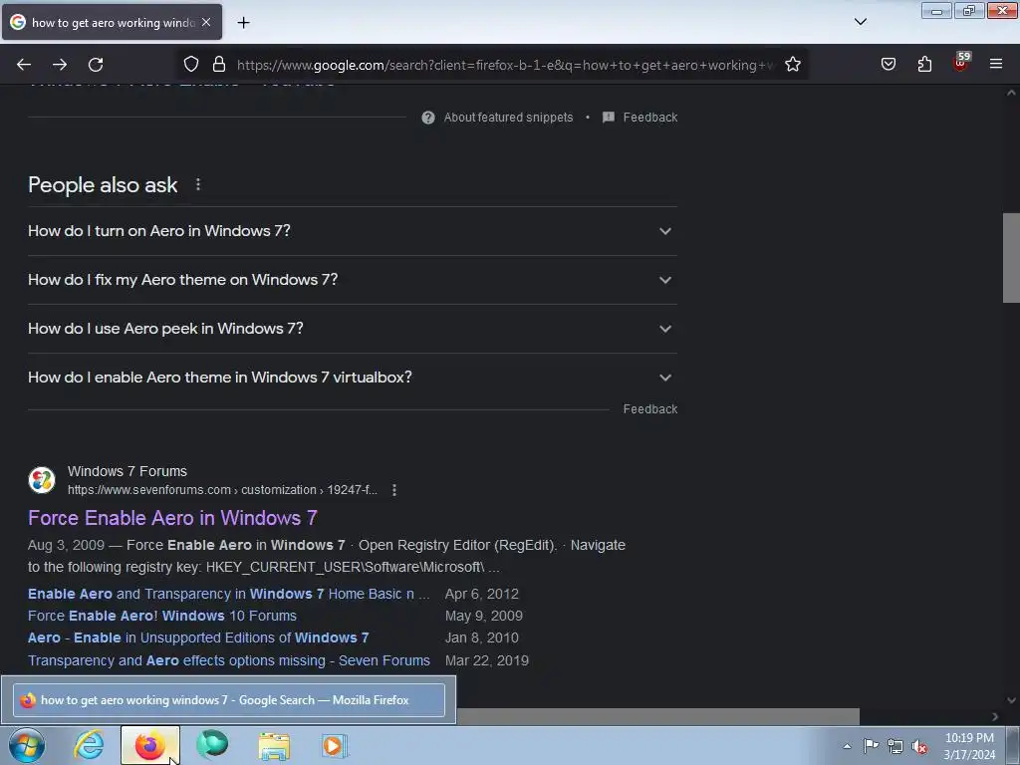Open the Save to Pocket icon
The width and height of the screenshot is (1020, 765).
pyautogui.click(x=889, y=65)
